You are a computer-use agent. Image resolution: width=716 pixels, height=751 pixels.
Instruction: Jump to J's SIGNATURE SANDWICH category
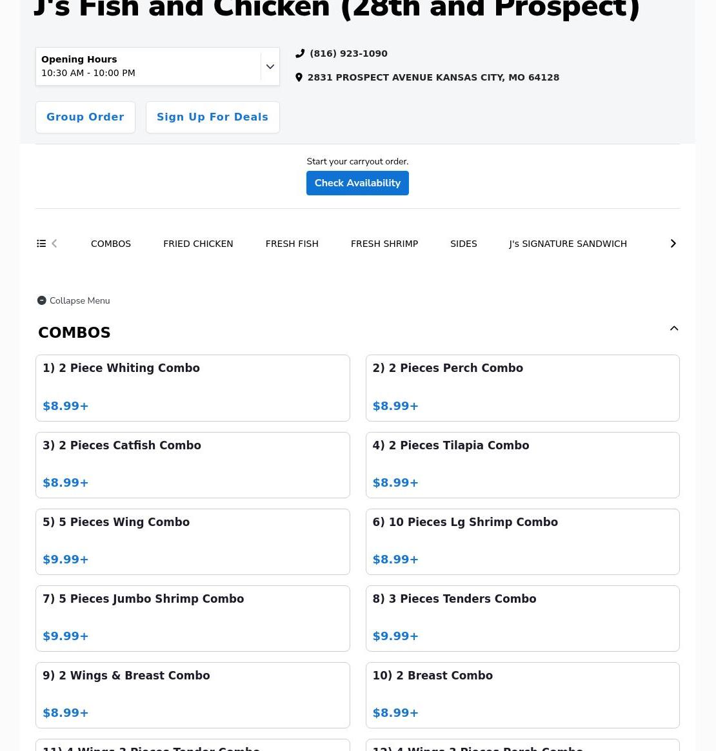coord(568,244)
